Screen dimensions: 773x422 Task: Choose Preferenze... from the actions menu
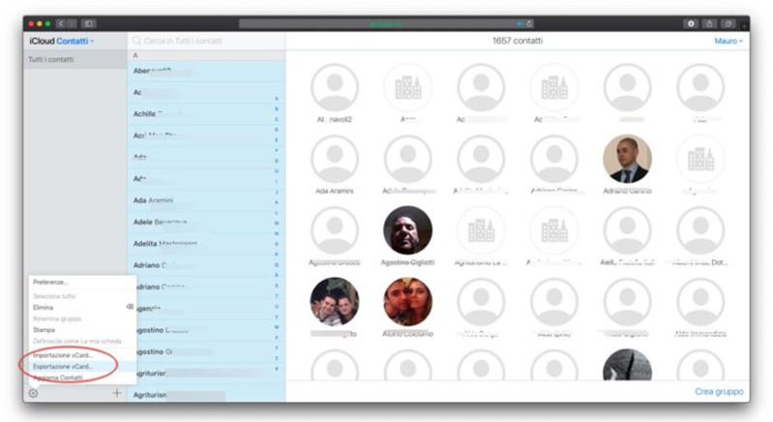[x=50, y=282]
